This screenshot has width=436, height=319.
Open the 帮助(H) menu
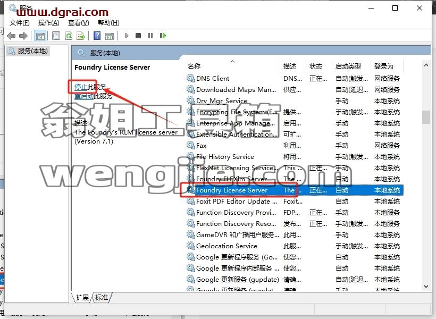(108, 23)
